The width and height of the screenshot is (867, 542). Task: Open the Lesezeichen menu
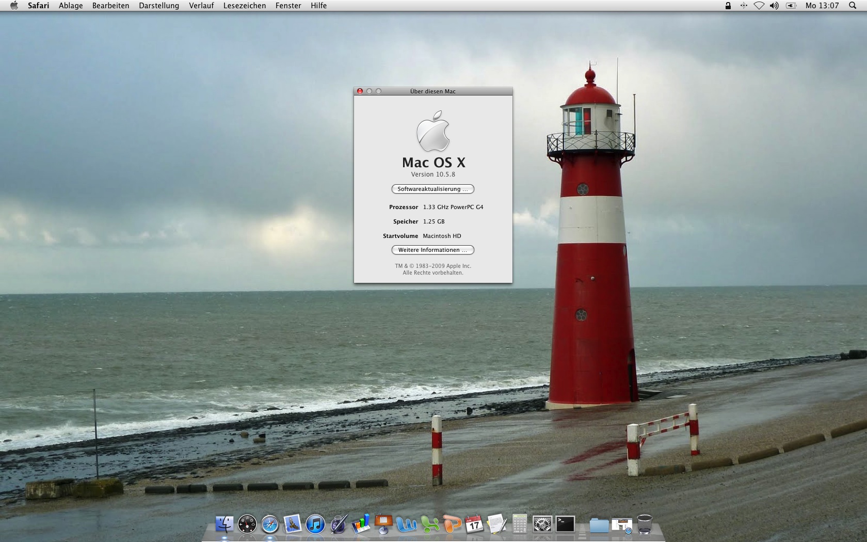[245, 6]
